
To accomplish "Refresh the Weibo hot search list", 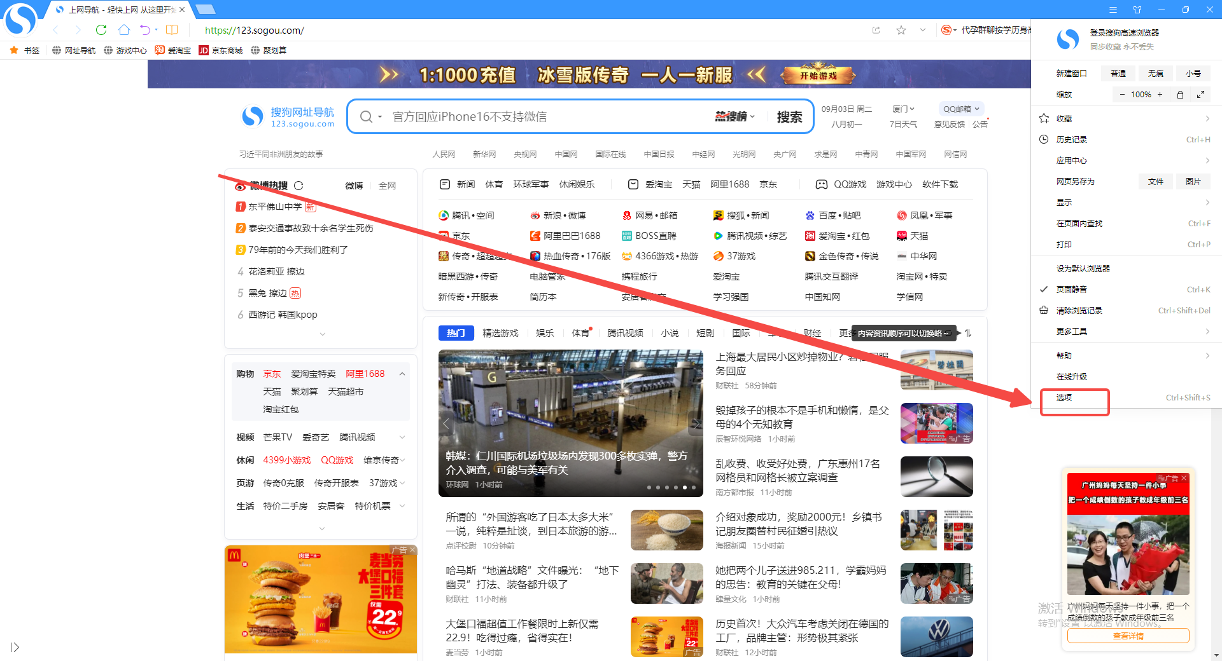I will tap(298, 186).
